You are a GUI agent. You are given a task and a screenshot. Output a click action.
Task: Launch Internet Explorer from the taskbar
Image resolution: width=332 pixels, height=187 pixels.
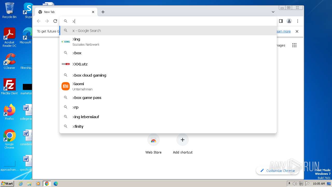[x=21, y=184]
